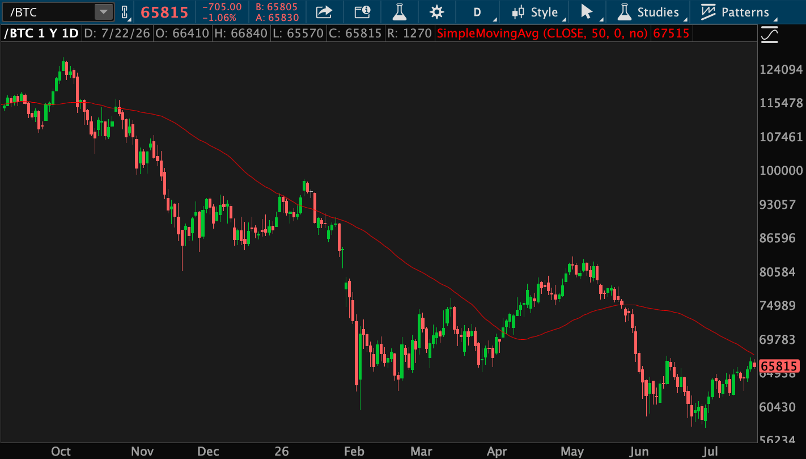Click the ask quote A: 65830
Screen dimensions: 806x459
(x=277, y=18)
